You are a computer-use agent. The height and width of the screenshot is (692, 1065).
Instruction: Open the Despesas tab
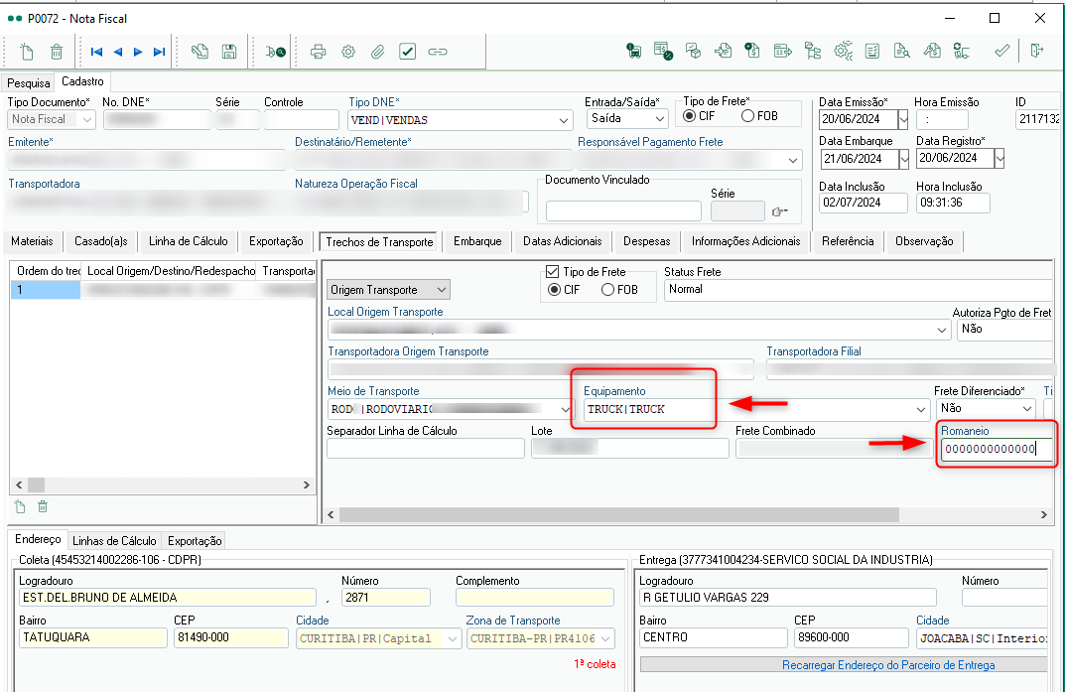(x=646, y=241)
